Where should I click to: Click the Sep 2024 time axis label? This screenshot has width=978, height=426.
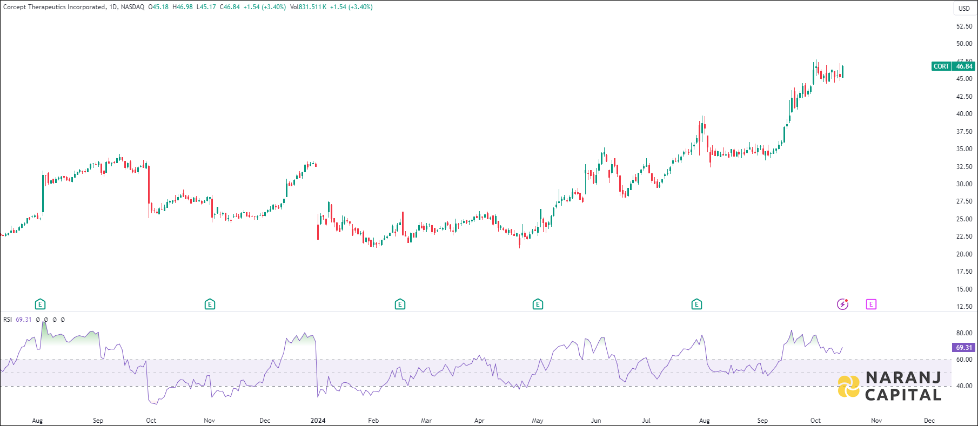(x=762, y=421)
